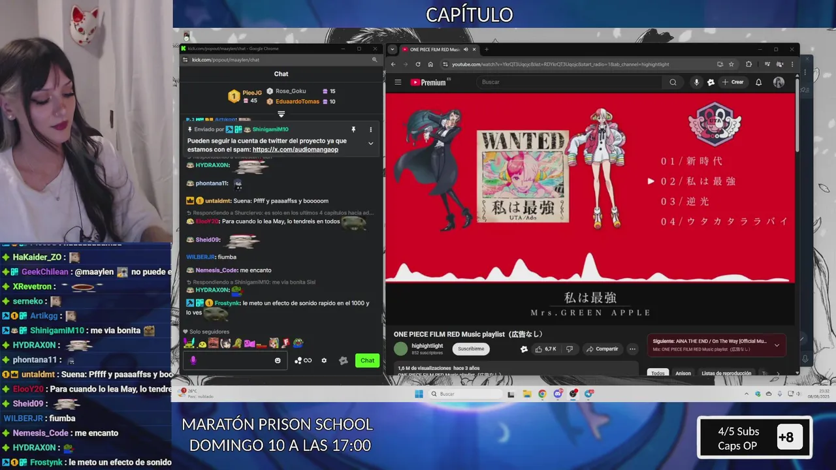Start YouTube voice search microphone
Screen dimensions: 836x470
696,82
